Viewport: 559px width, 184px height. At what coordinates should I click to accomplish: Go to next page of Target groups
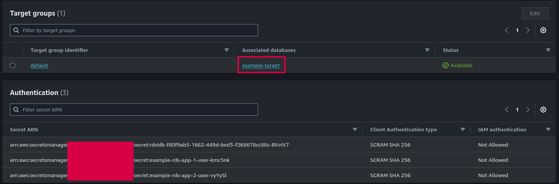(x=528, y=30)
